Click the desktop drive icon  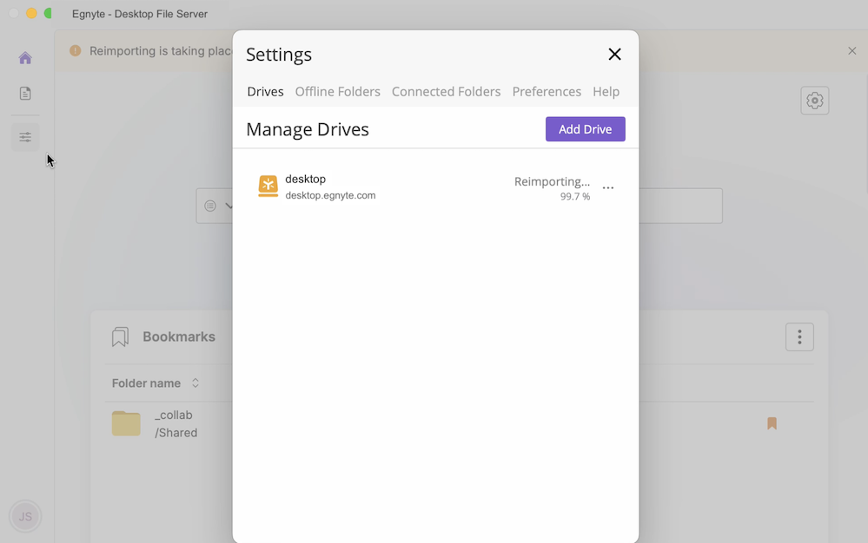click(x=268, y=186)
